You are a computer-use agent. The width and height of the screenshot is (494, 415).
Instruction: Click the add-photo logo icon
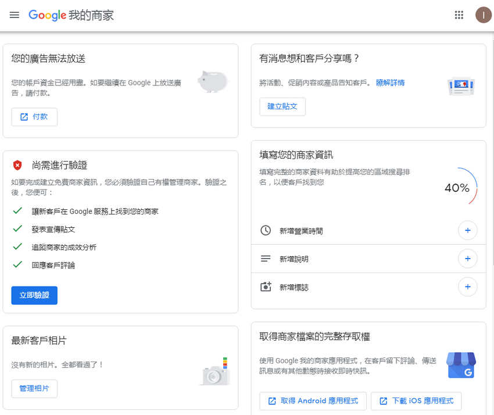point(266,287)
